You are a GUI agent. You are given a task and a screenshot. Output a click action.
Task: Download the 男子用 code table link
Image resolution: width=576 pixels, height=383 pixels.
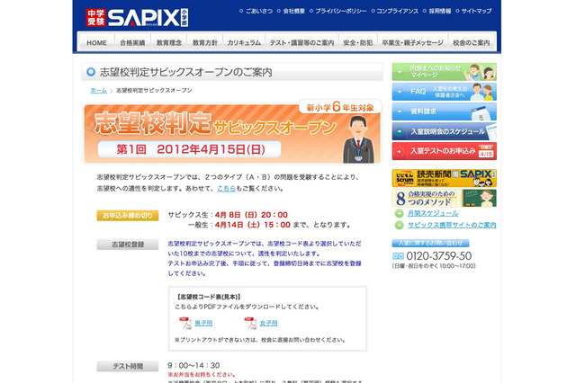pyautogui.click(x=203, y=323)
